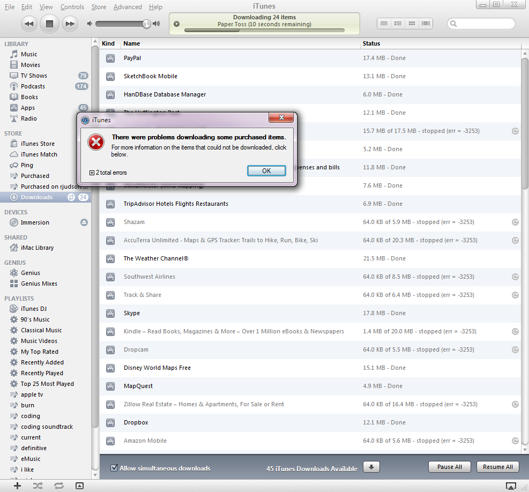Eject the Immersion device
529x492 pixels.
[x=84, y=222]
